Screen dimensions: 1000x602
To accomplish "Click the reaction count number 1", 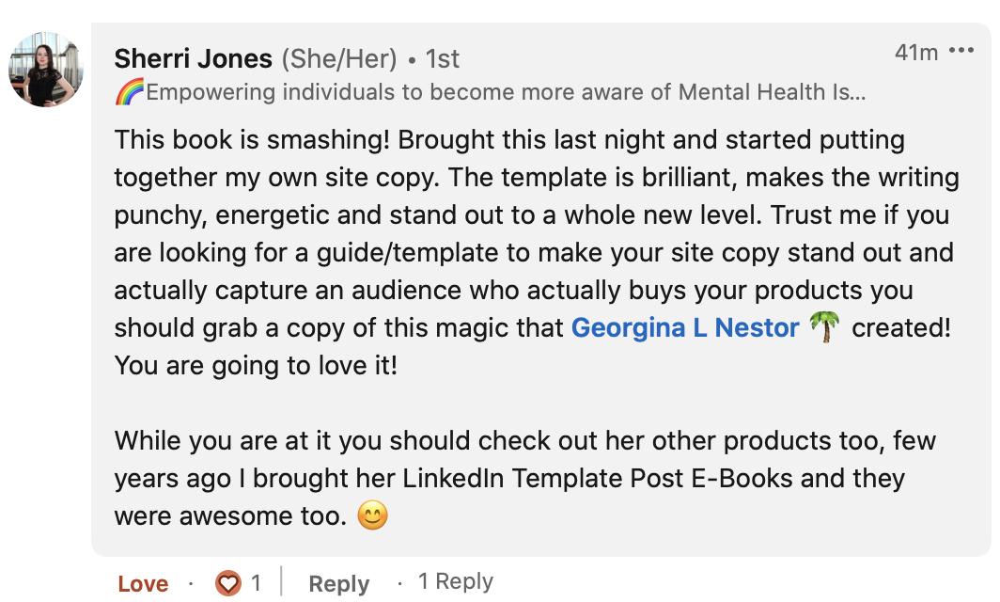I will (256, 583).
